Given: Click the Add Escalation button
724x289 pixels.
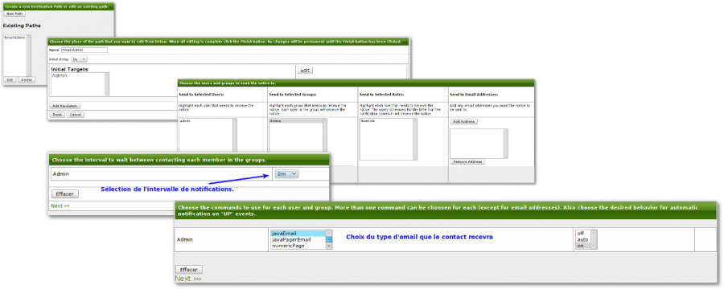Looking at the screenshot, I should tap(64, 105).
